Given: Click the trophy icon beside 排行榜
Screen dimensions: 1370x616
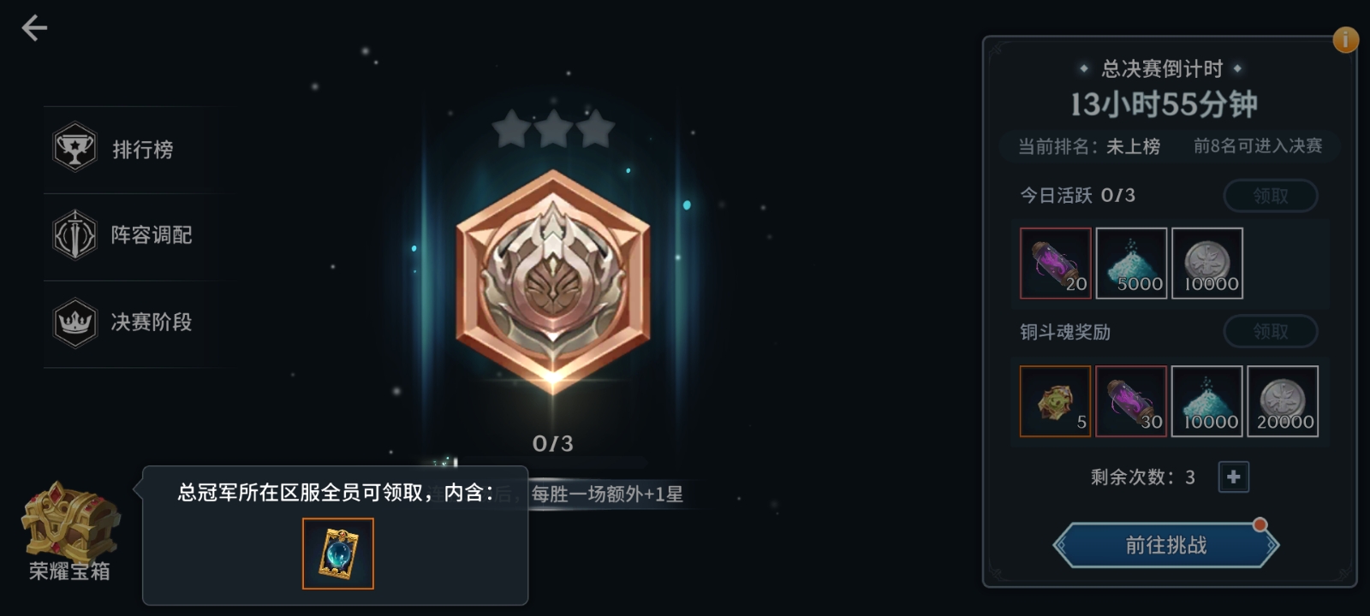Looking at the screenshot, I should pyautogui.click(x=74, y=148).
